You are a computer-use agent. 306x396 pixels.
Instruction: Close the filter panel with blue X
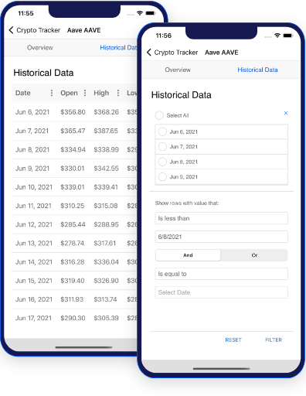coord(286,113)
